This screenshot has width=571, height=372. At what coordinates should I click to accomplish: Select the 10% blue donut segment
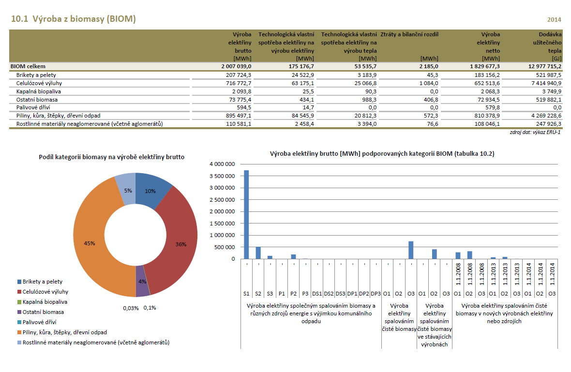(x=151, y=190)
